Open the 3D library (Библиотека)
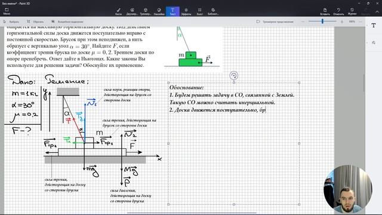Image resolution: width=382 pixels, height=215 pixels. coord(213,11)
